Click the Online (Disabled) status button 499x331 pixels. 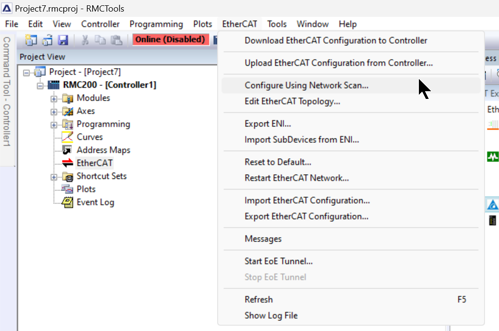coord(170,40)
